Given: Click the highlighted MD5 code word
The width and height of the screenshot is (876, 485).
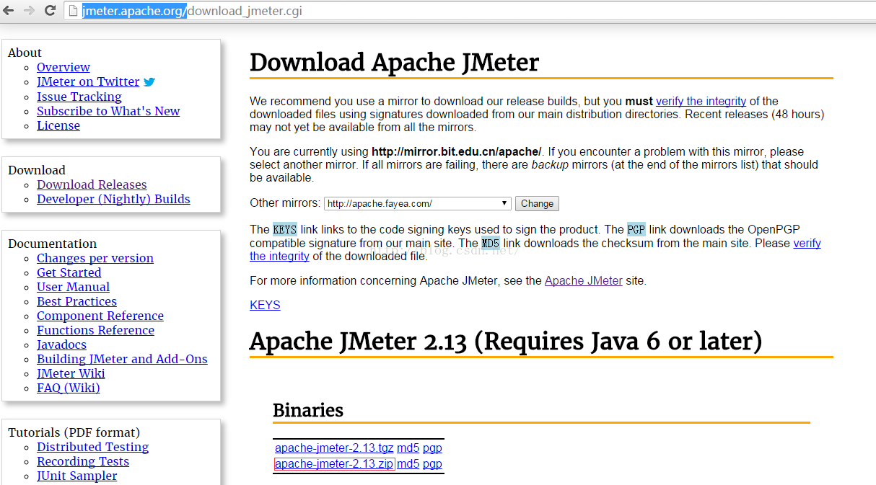Looking at the screenshot, I should [x=491, y=244].
